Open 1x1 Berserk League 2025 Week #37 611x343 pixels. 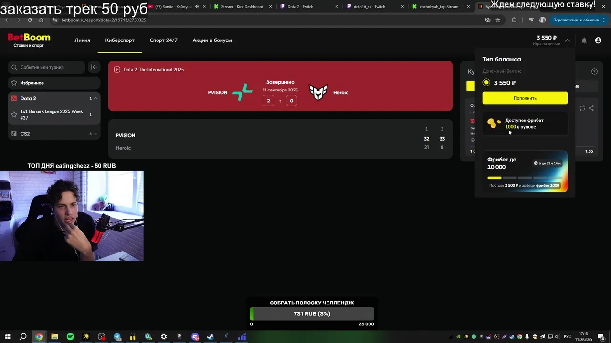pos(54,115)
